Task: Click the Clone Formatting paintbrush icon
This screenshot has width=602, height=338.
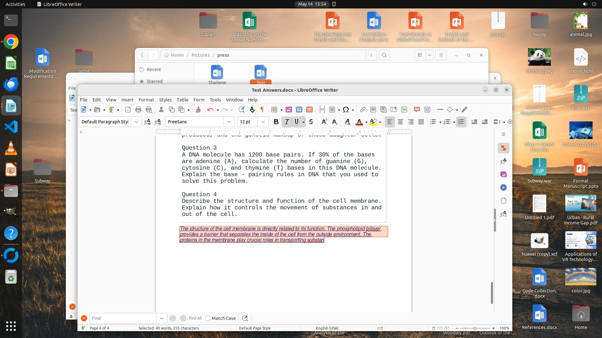Action: pos(198,110)
